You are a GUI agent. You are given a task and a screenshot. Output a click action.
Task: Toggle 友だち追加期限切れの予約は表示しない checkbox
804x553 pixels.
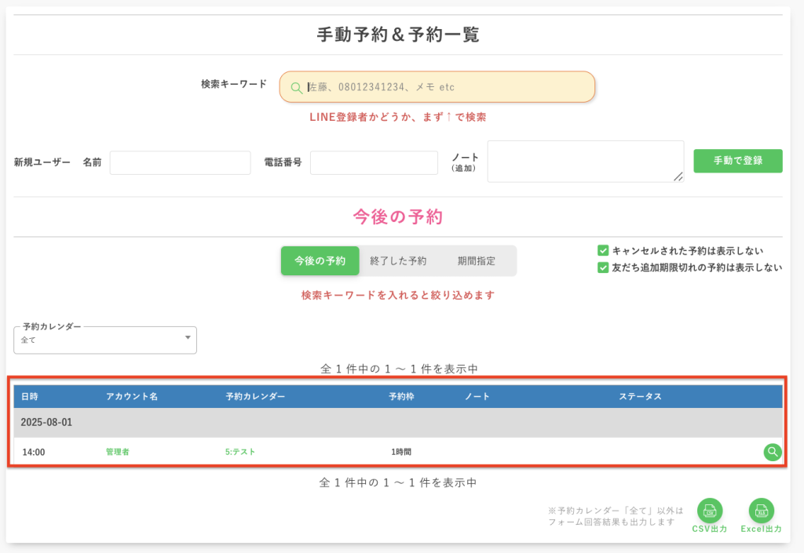(603, 267)
